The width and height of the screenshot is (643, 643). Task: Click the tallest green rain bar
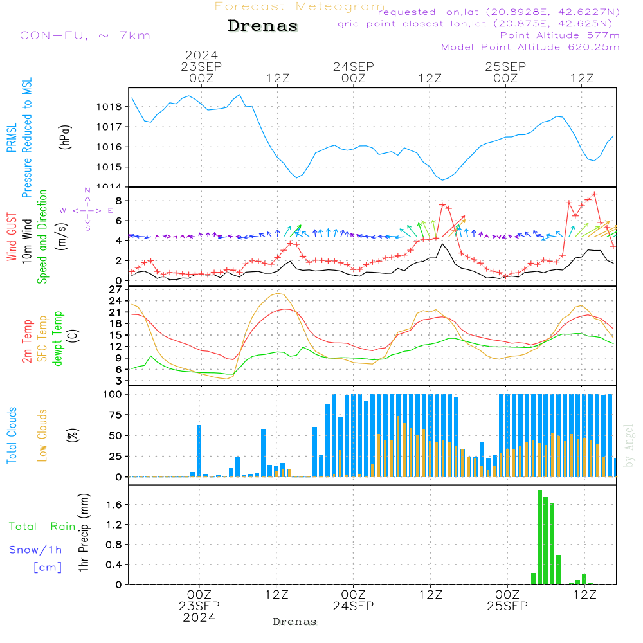(539, 537)
